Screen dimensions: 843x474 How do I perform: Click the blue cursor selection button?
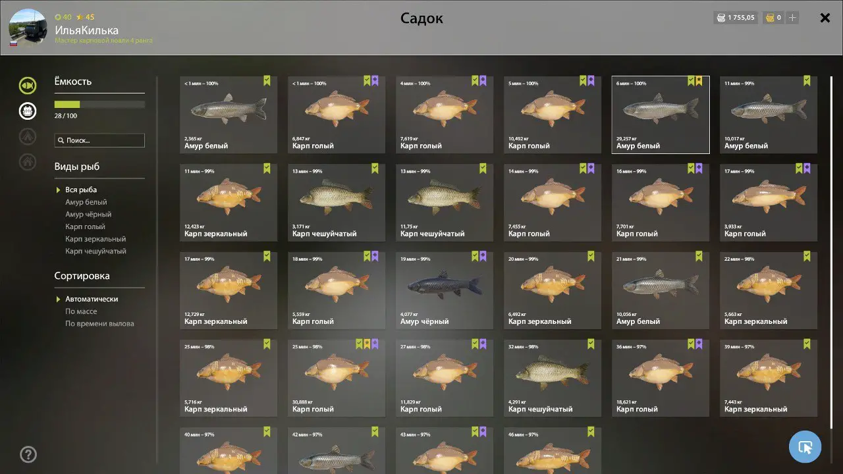(x=805, y=447)
